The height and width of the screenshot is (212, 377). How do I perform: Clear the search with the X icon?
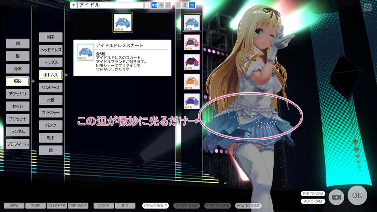(147, 5)
